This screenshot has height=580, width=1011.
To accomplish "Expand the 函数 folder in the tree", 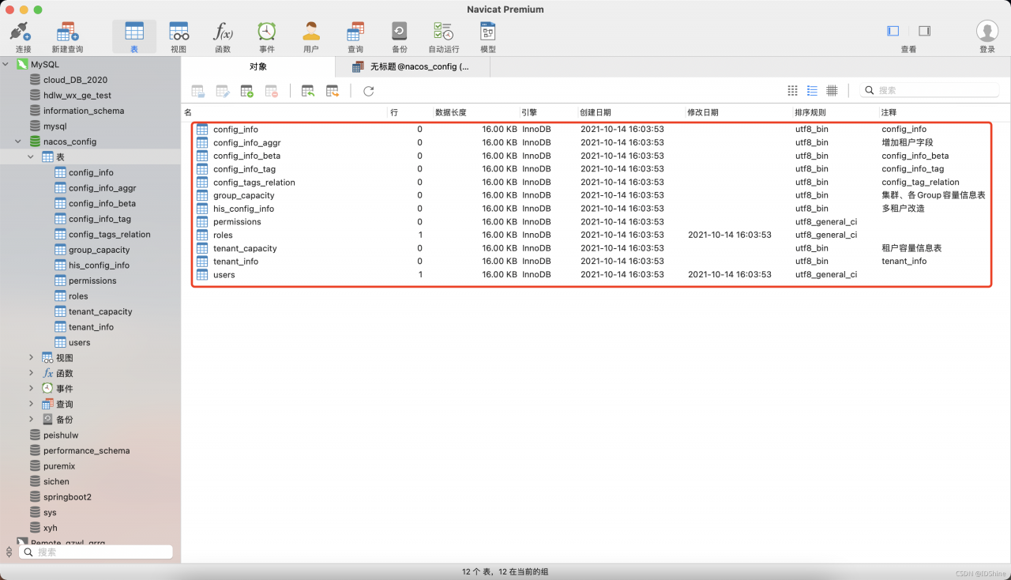I will point(31,373).
